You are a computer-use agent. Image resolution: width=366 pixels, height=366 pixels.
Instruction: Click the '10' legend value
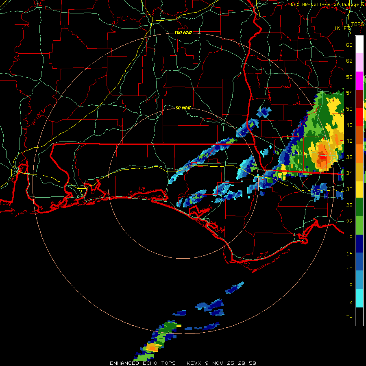click(349, 269)
